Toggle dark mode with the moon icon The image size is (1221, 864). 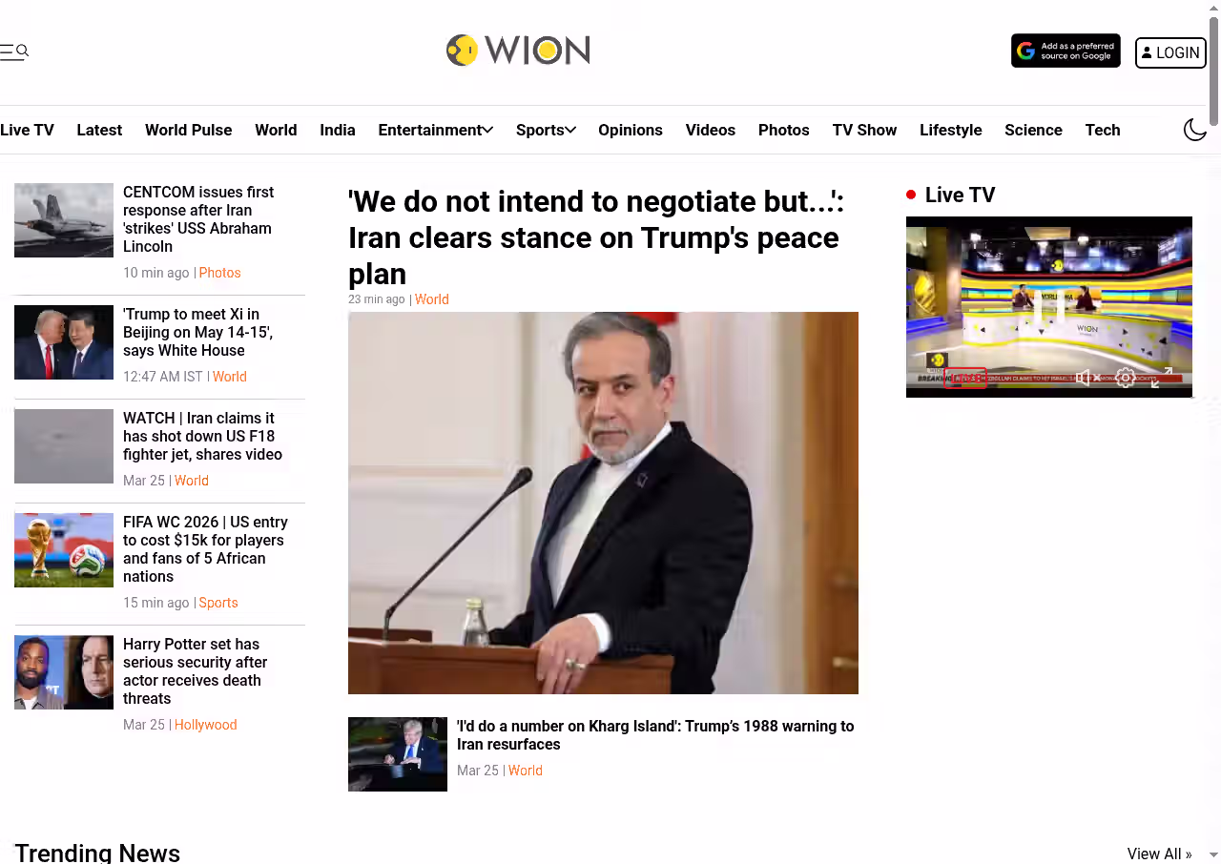click(x=1195, y=130)
